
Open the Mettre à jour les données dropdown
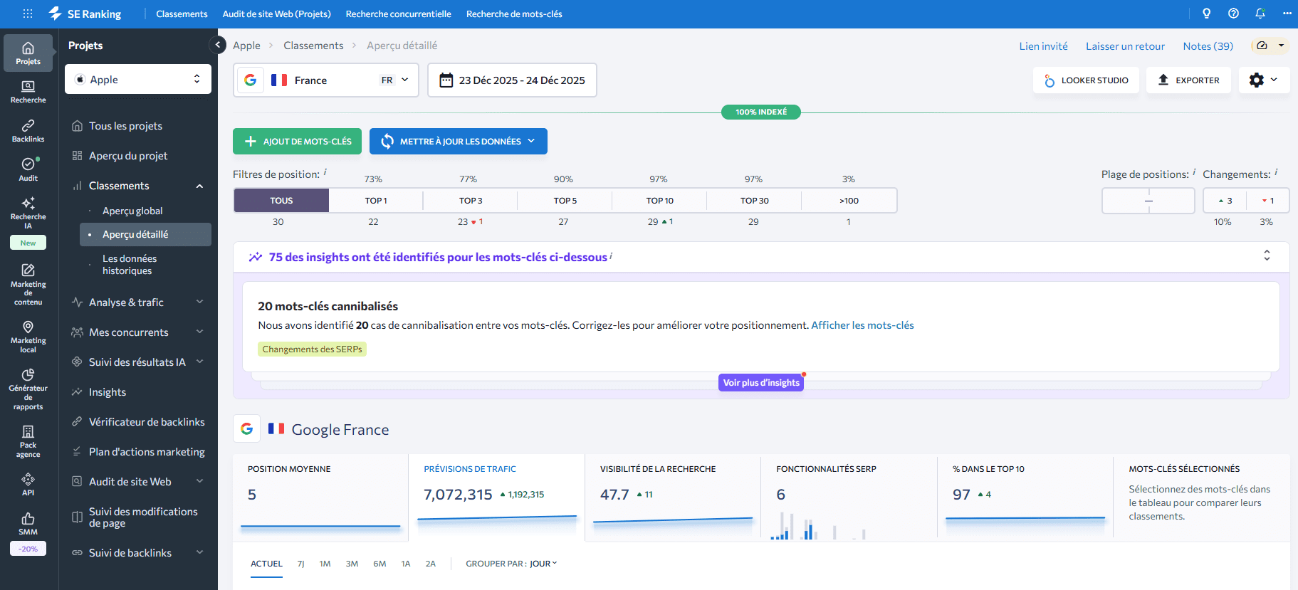(459, 141)
